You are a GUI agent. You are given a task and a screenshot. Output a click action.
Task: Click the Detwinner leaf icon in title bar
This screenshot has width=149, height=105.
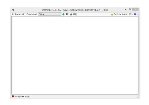point(13,10)
